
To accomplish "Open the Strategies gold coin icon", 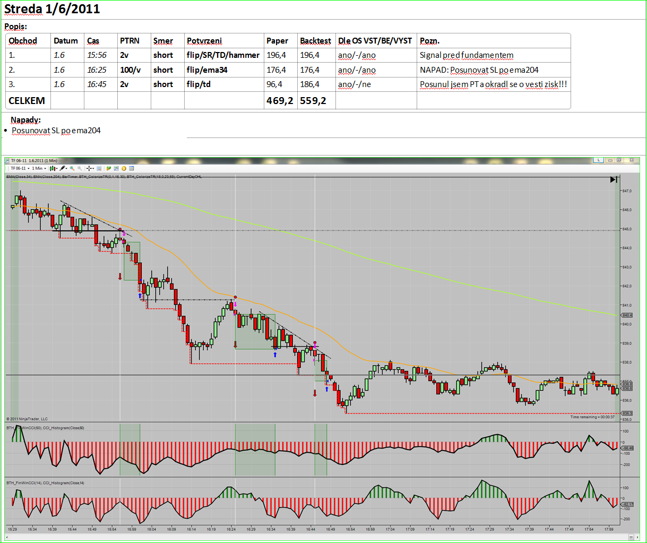I will (124, 168).
